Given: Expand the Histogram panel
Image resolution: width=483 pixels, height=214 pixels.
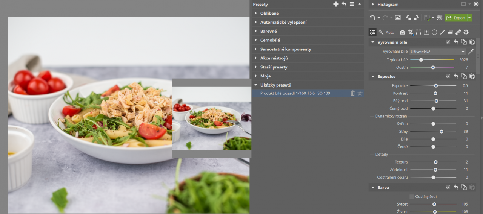Looking at the screenshot, I should (x=373, y=4).
